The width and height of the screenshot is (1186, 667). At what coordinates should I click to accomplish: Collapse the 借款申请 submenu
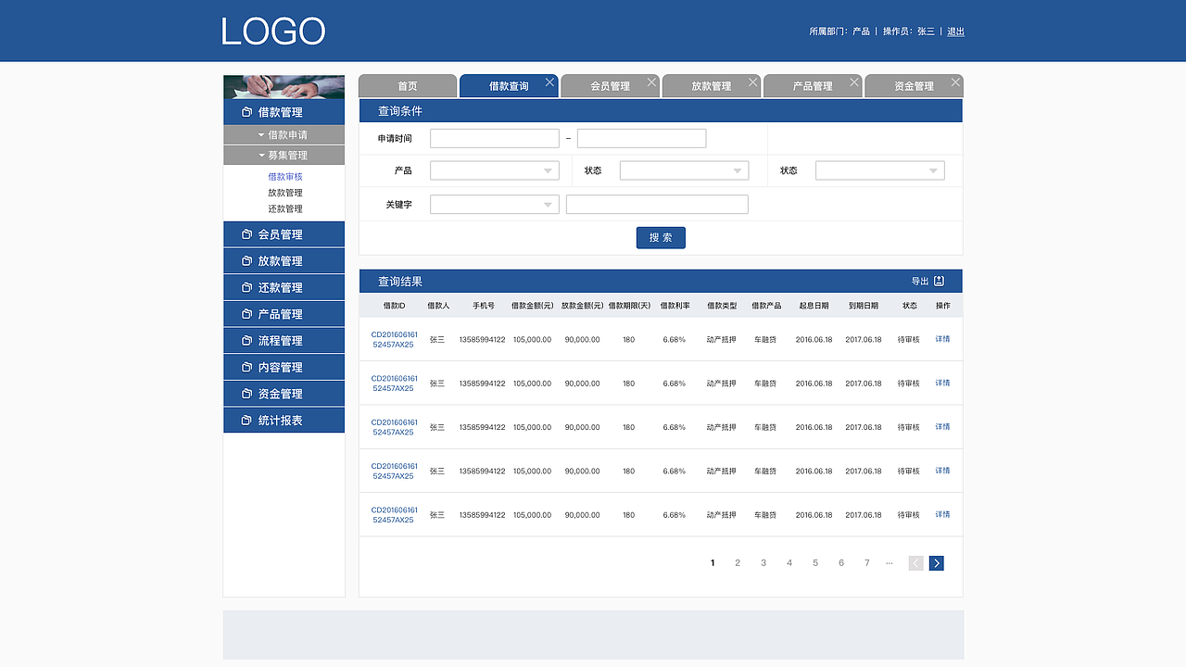coord(284,135)
